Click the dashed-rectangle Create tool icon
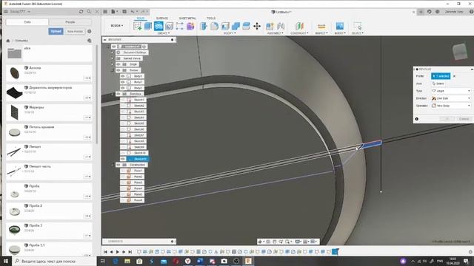Screen dimensions: 474x266 pos(179,27)
